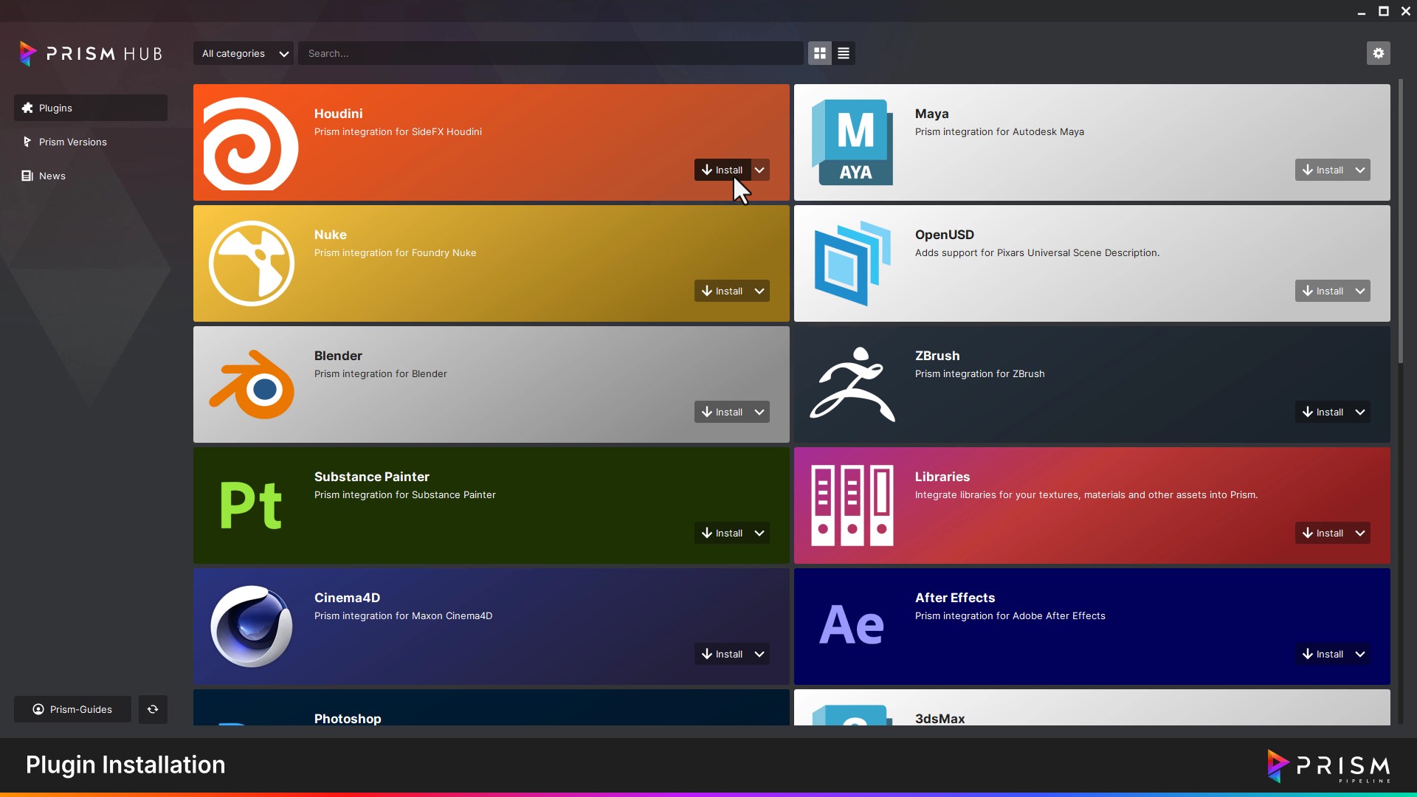Open settings via the gear icon
The height and width of the screenshot is (797, 1417).
[1378, 53]
